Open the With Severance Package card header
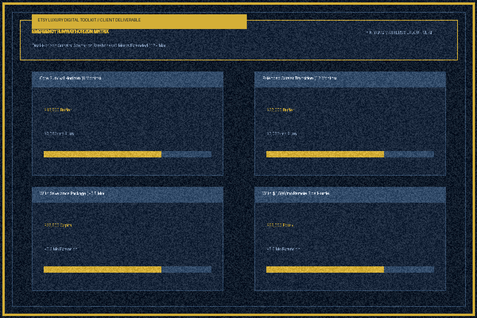This screenshot has height=318, width=477. pyautogui.click(x=128, y=194)
